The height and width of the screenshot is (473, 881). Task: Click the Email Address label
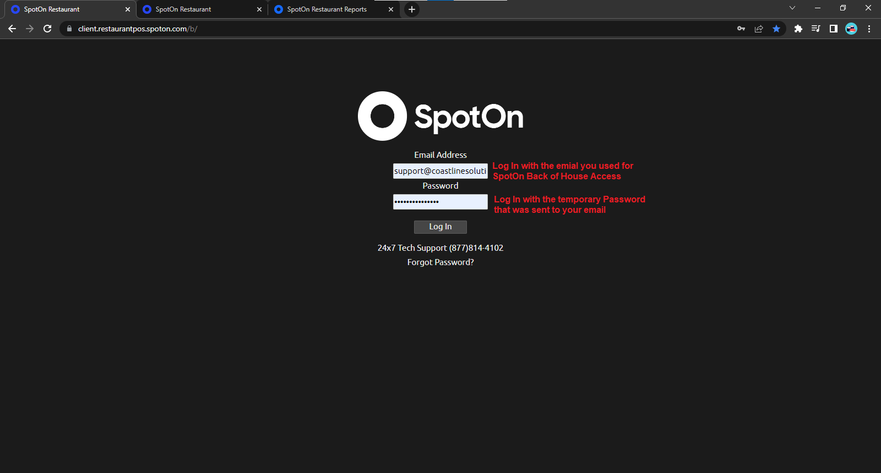tap(440, 155)
